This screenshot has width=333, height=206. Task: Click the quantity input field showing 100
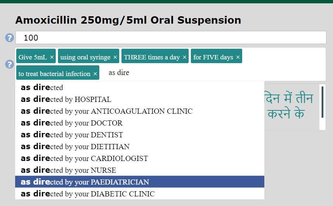click(x=171, y=38)
